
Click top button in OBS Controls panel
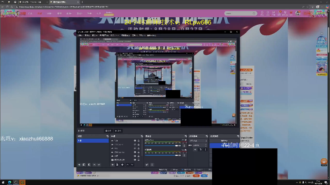click(x=224, y=141)
